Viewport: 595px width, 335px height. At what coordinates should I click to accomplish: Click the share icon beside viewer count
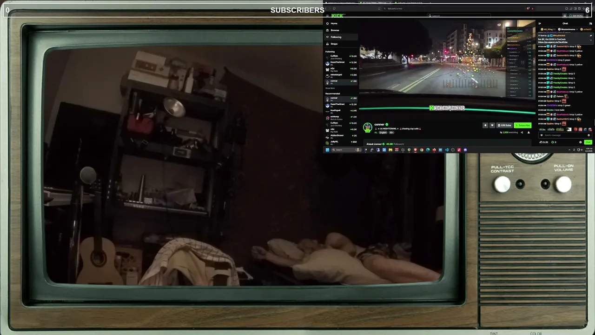[x=522, y=133]
